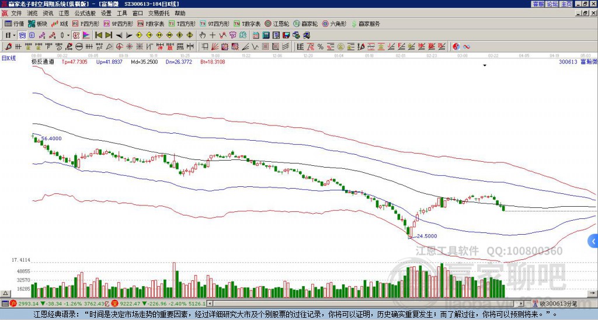Click the status bar keyboard grid icon
This screenshot has height=320, width=598.
click(x=5, y=304)
